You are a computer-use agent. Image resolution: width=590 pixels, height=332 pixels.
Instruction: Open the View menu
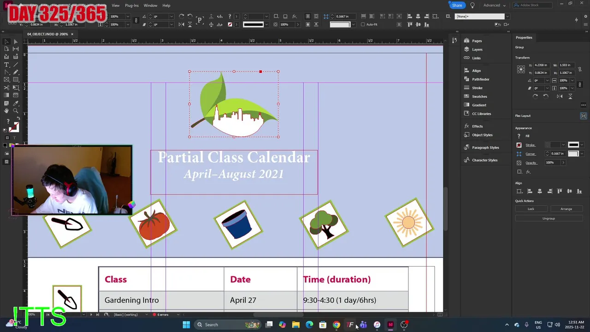tap(116, 6)
